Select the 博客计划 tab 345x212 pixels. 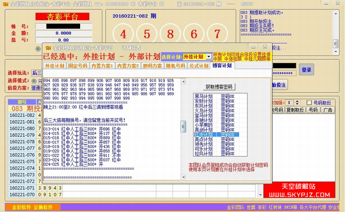[x=222, y=65]
